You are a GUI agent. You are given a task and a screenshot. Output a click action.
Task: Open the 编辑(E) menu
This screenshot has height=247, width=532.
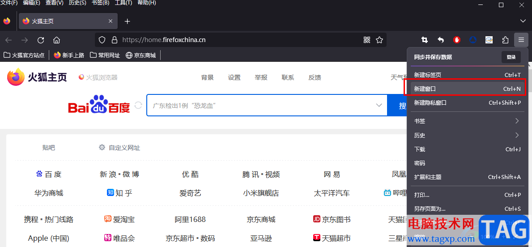(32, 3)
